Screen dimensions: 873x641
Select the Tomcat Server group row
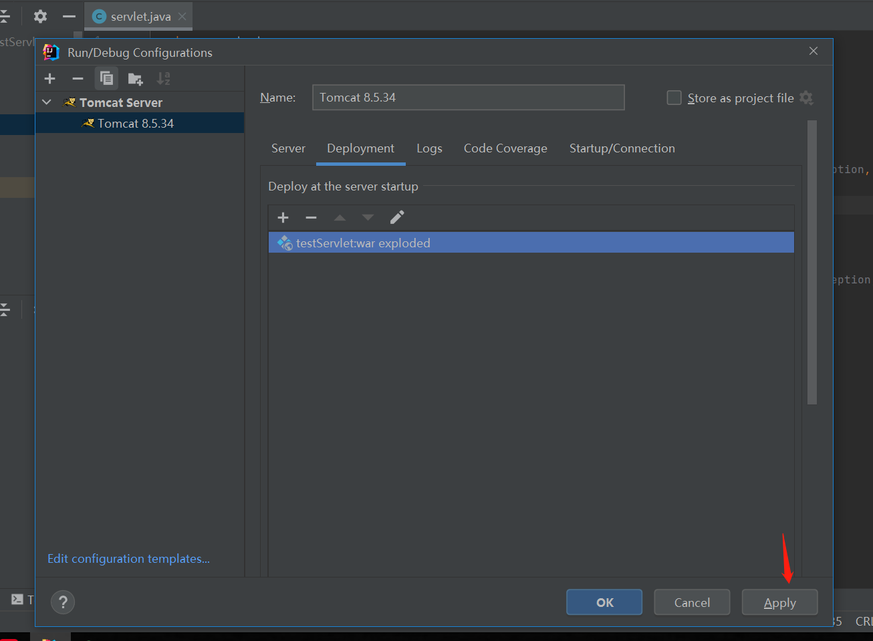[140, 102]
